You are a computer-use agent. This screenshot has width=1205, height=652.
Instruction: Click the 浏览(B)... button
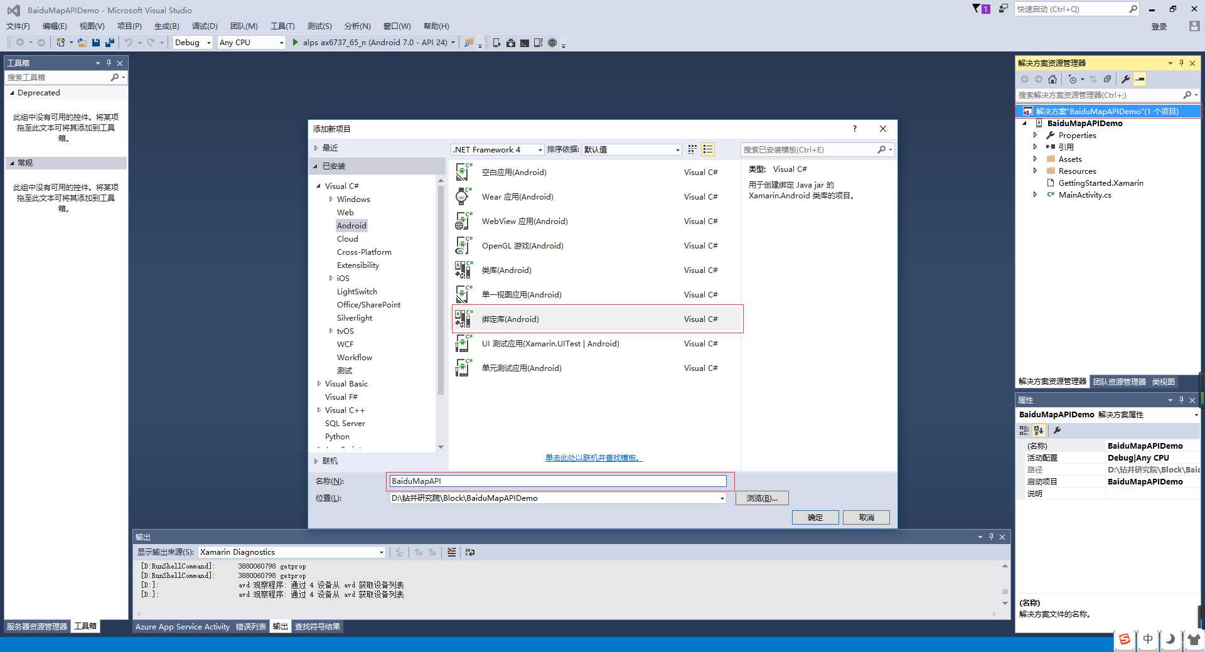coord(762,498)
